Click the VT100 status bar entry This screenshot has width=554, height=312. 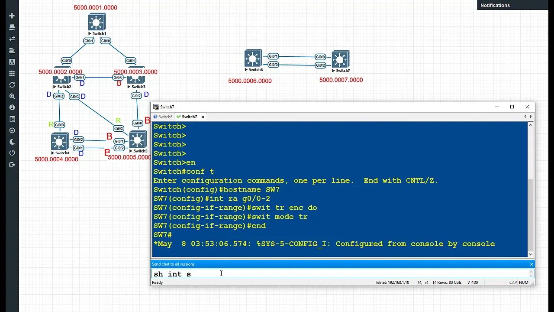[x=473, y=283]
